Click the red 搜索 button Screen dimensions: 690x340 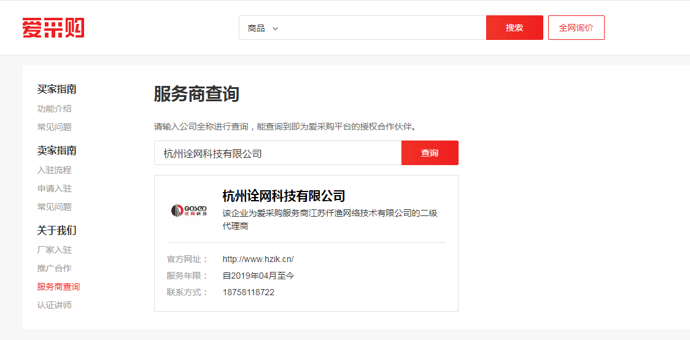pos(514,28)
